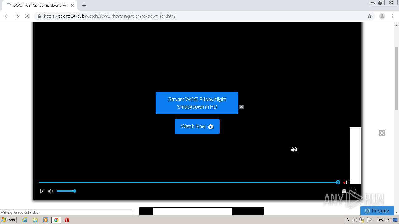Open the media player taskbar icon
This screenshot has height=224, width=399.
point(46,220)
